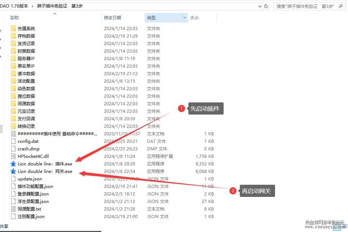Click the 狮子插件免验证 第3步 breadcrumb
Image resolution: width=348 pixels, height=232 pixels.
pos(60,6)
